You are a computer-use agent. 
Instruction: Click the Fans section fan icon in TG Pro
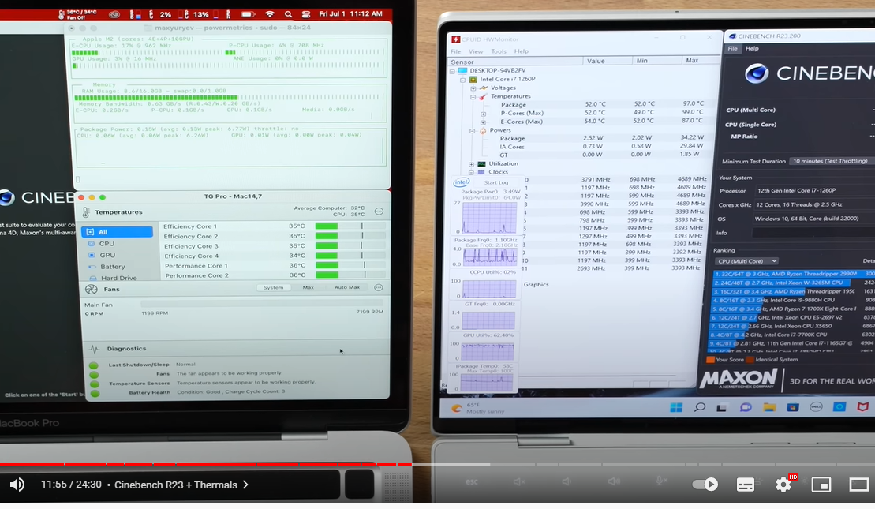point(91,289)
